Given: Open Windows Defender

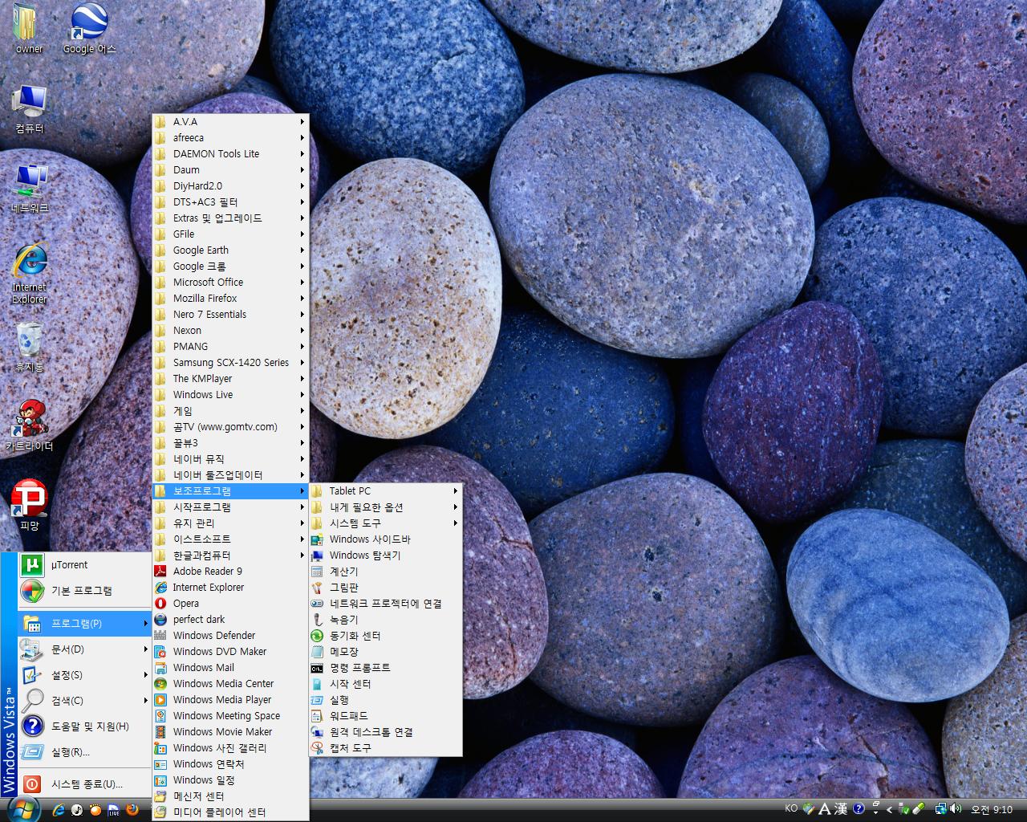Looking at the screenshot, I should 230,636.
